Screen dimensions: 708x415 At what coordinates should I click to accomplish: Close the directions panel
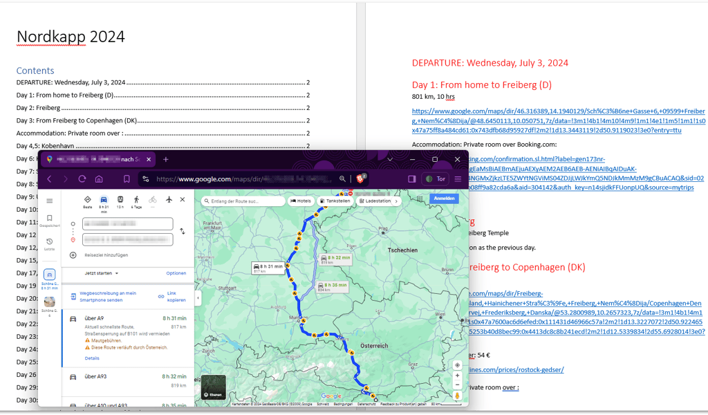click(183, 200)
